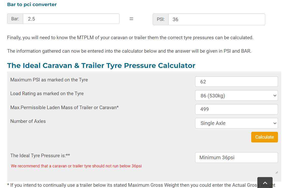Screen dimensions: 293x188
Task: Select the Laden Mass field showing 499
Action: click(236, 109)
